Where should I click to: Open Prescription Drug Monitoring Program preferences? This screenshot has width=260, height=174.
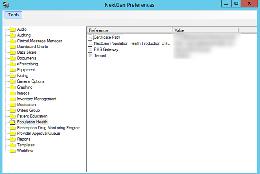pyautogui.click(x=49, y=128)
